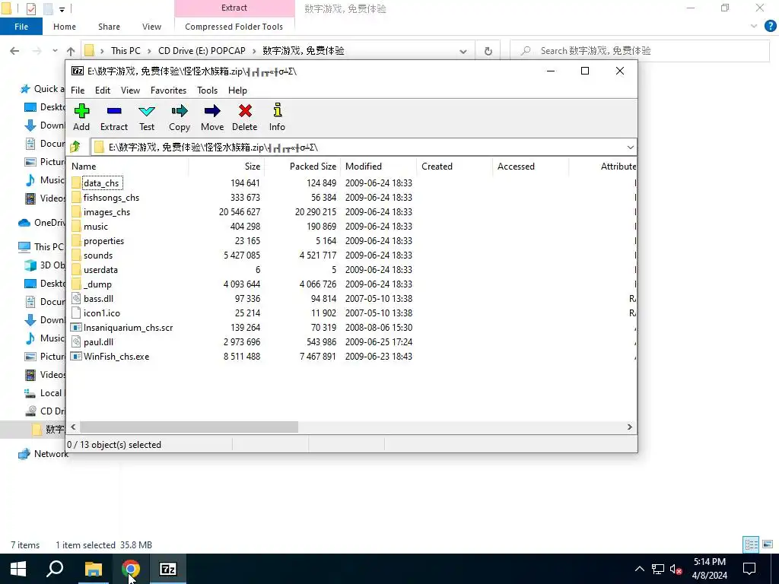
Task: Select the icon1.ico file icon
Action: [x=76, y=313]
